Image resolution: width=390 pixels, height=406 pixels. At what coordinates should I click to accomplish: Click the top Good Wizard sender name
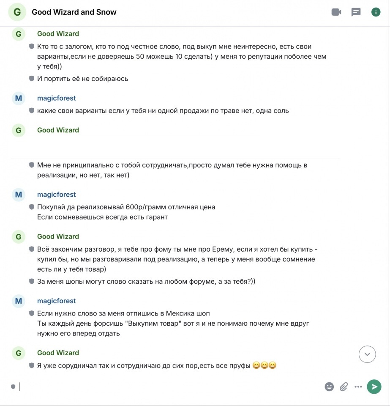pyautogui.click(x=58, y=34)
